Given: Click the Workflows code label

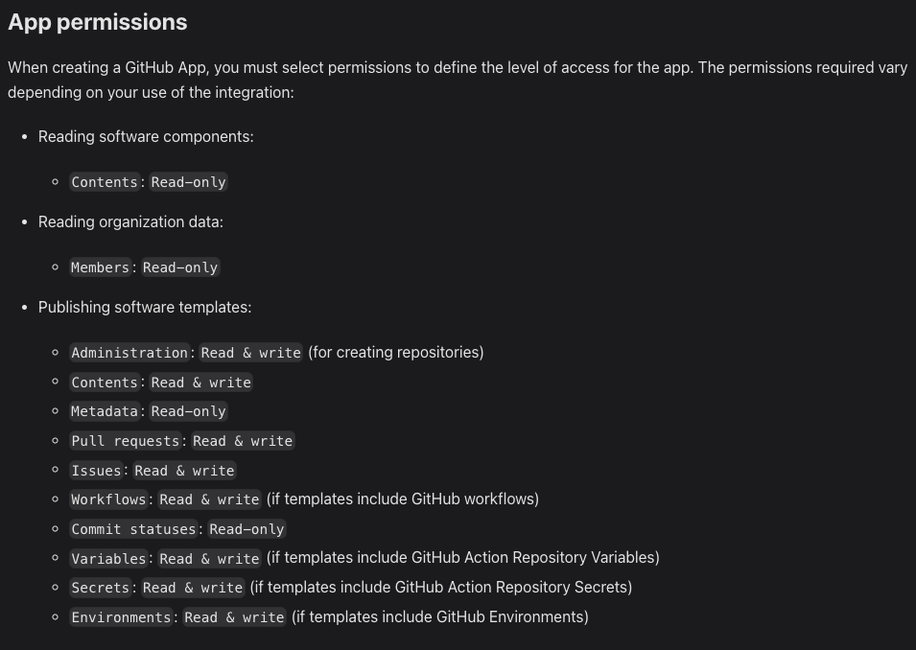Looking at the screenshot, I should (108, 499).
